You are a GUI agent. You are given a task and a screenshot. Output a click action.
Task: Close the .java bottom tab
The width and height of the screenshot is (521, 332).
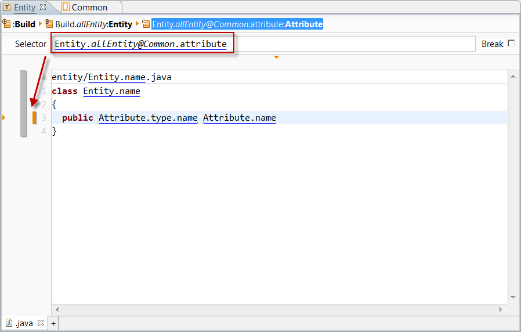pyautogui.click(x=40, y=323)
